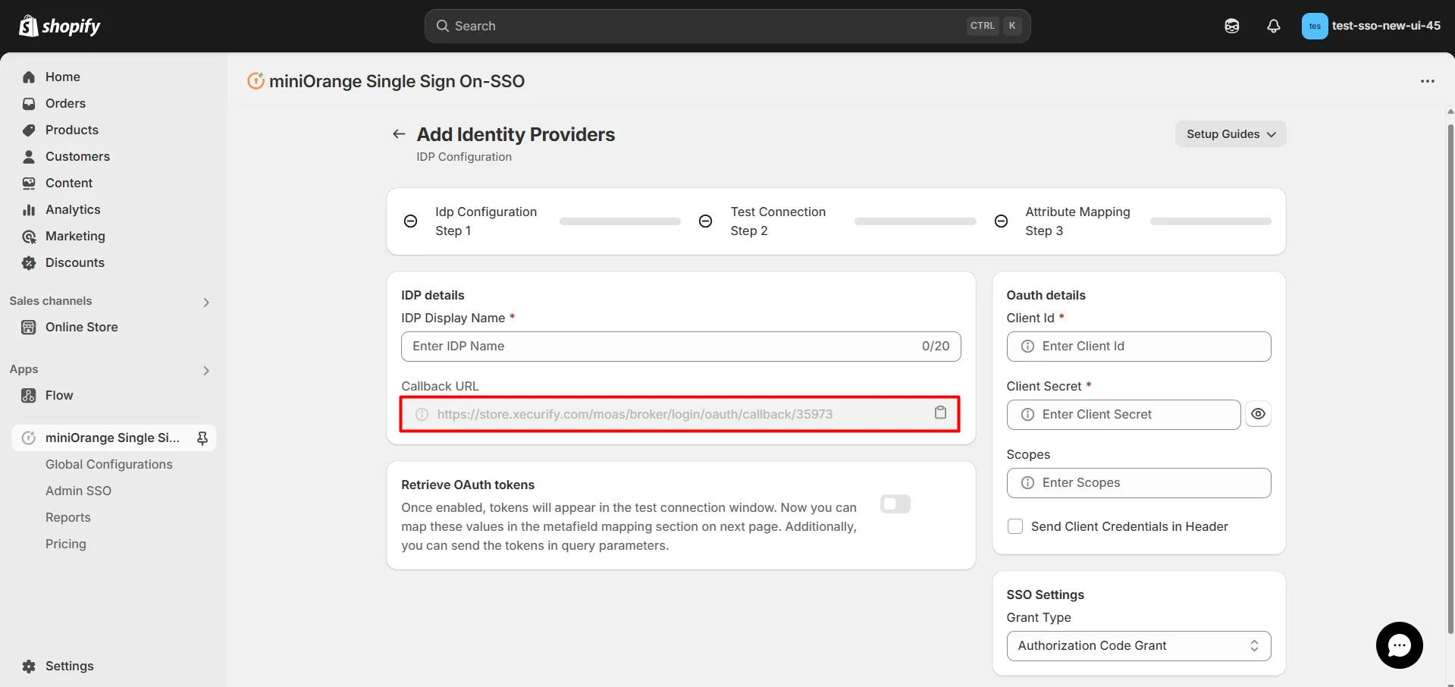Focus the Search bar

[727, 26]
